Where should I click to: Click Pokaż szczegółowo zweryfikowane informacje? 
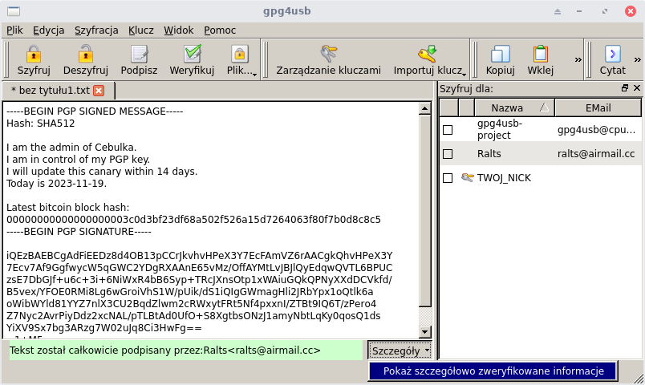[493, 371]
